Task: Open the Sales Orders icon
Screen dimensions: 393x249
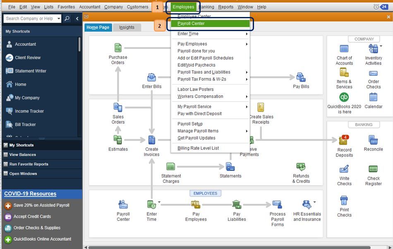Action: [x=118, y=107]
